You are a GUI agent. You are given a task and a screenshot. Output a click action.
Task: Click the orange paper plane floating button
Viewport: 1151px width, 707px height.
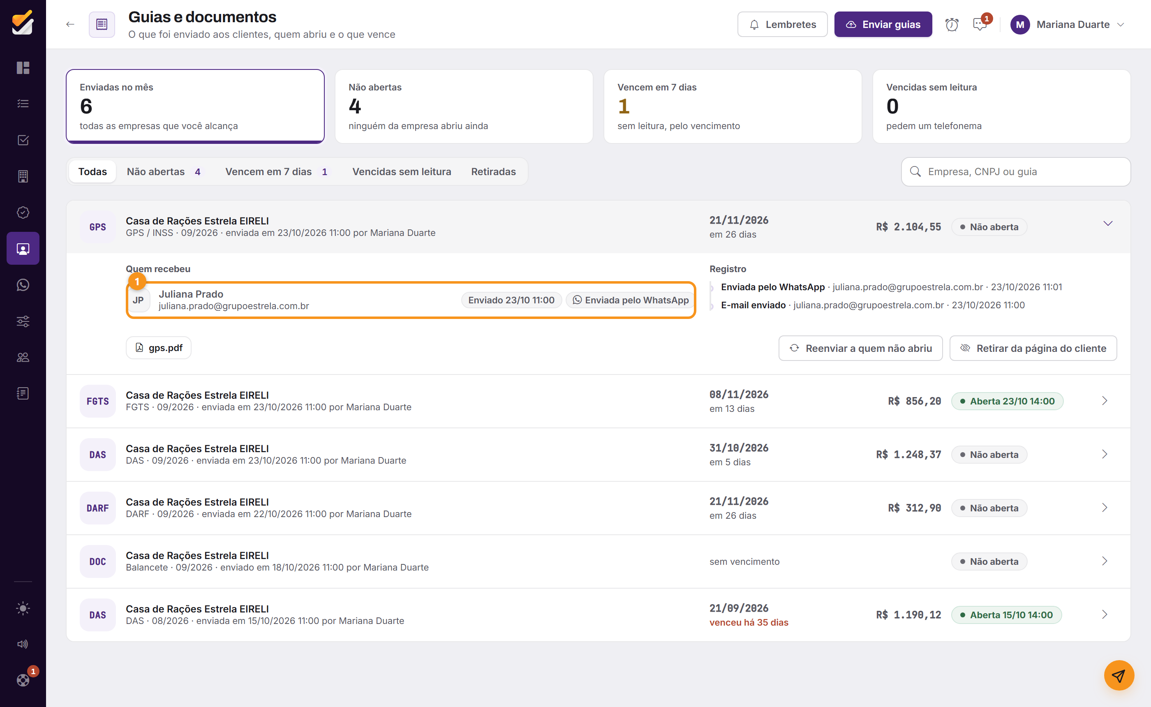click(x=1119, y=675)
